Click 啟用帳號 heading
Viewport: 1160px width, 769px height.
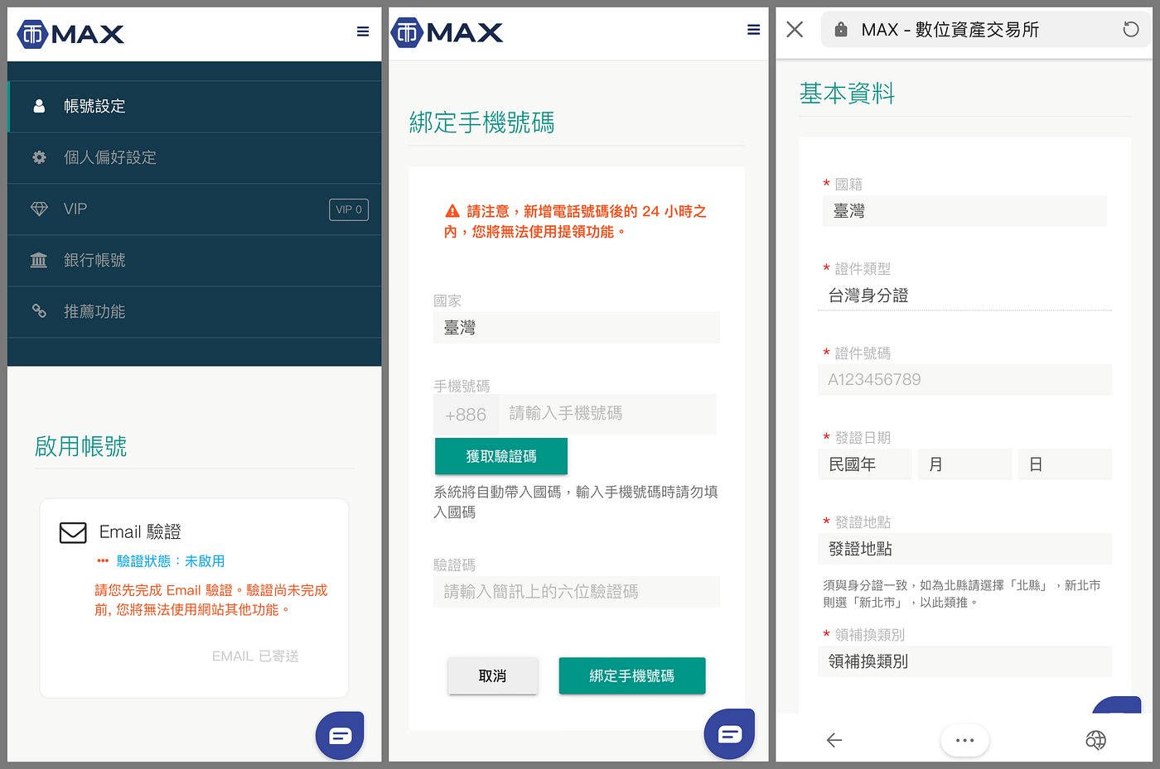[x=80, y=447]
